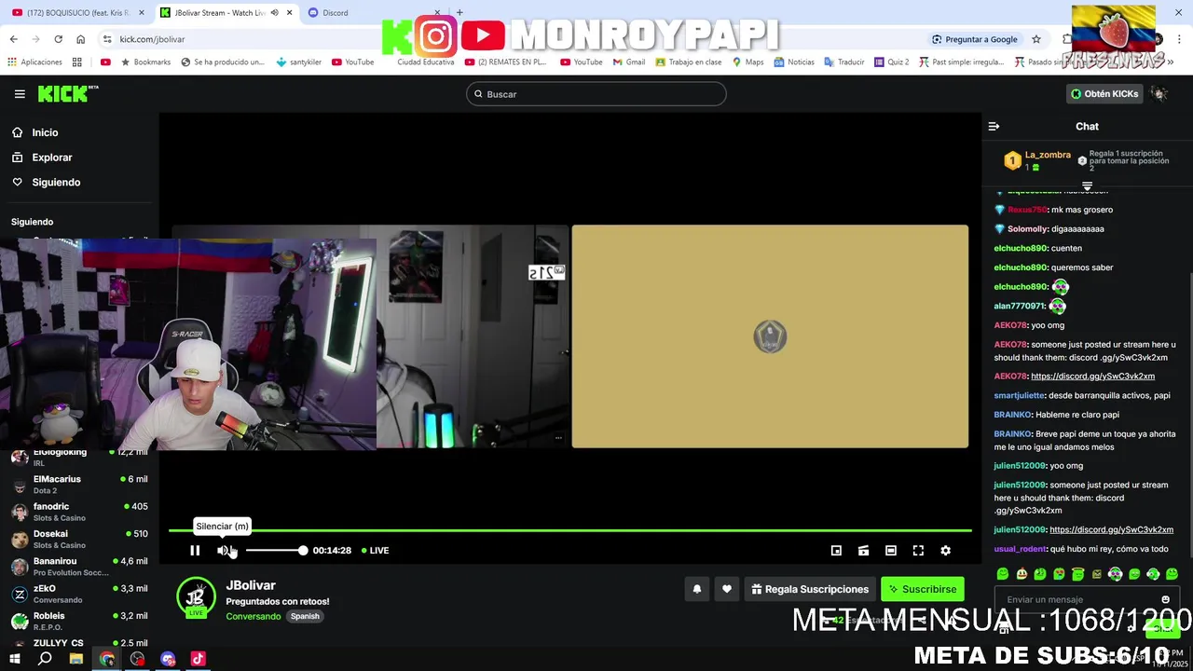1193x671 pixels.
Task: Mute the stream with the speaker icon
Action: click(x=223, y=551)
